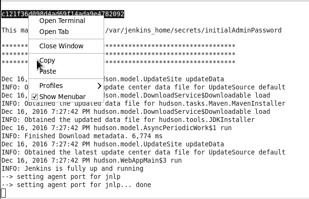This screenshot has height=199, width=309.
Task: Click the 'setting agent port for jnlp... done' line
Action: click(x=76, y=185)
